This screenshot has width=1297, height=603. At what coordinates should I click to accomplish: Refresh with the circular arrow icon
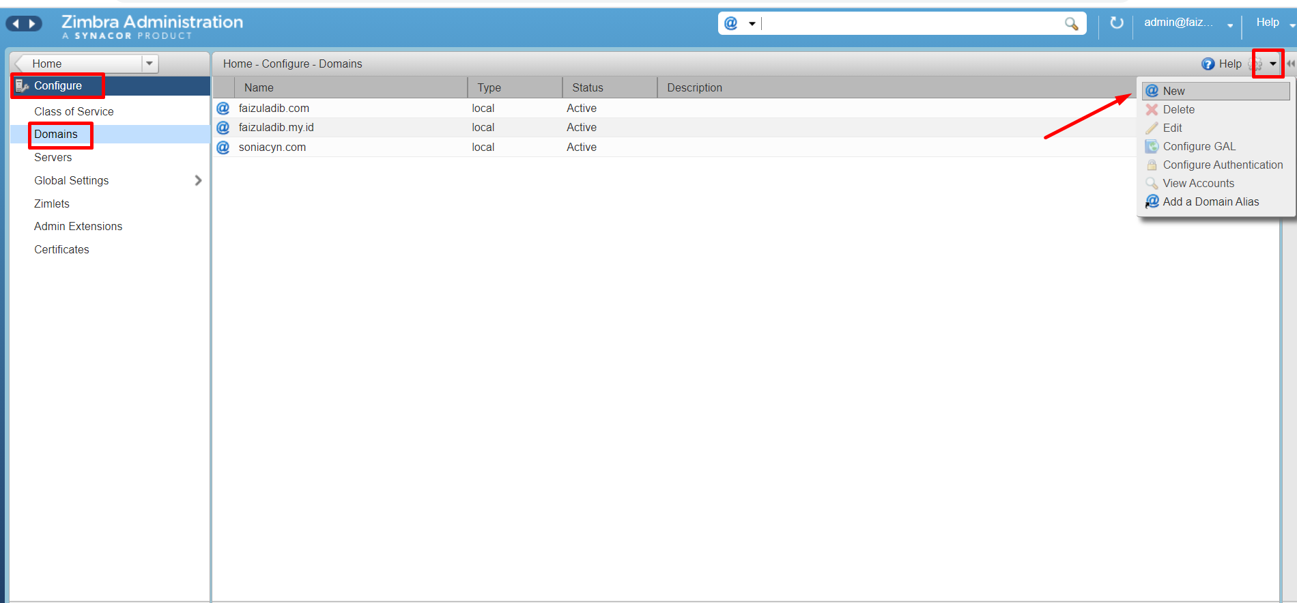(1117, 23)
